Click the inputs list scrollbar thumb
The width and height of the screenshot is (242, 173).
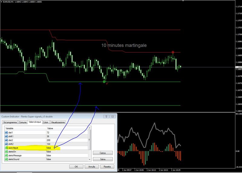click(x=90, y=140)
